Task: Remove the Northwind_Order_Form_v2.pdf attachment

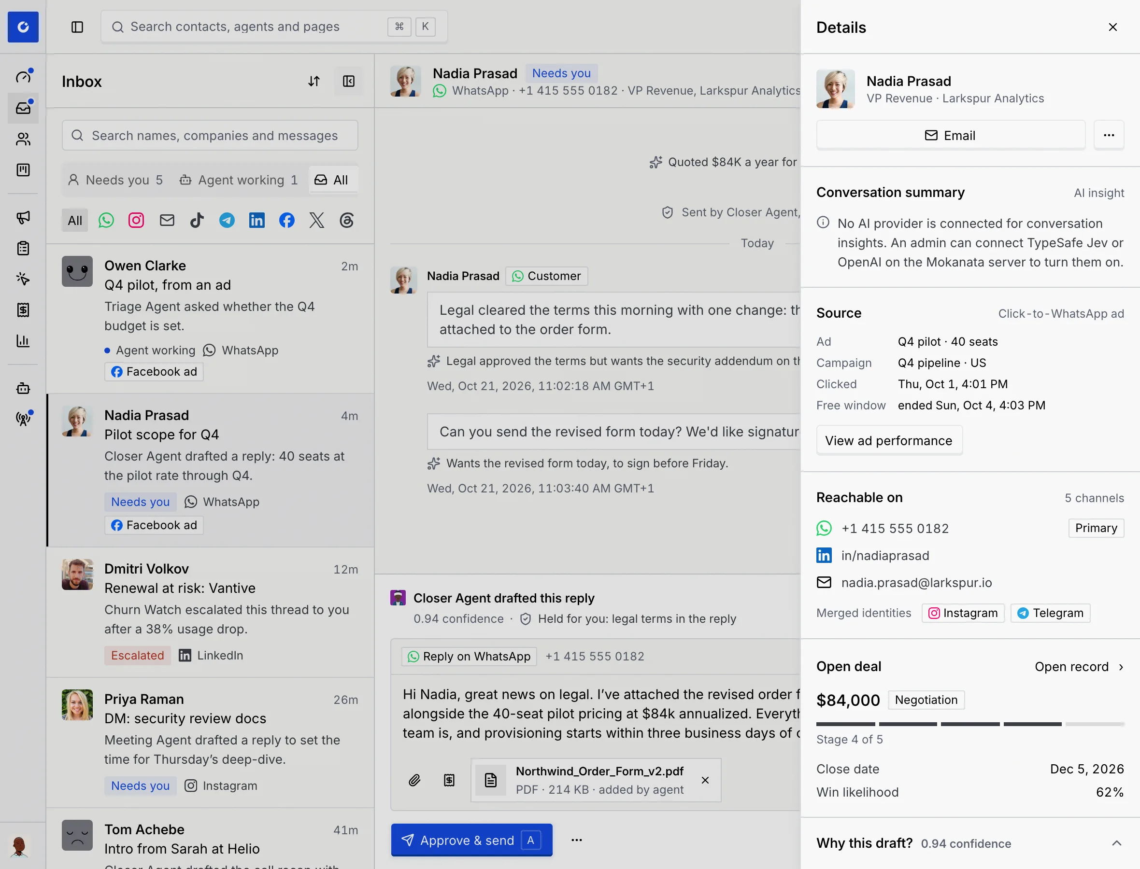Action: (705, 780)
